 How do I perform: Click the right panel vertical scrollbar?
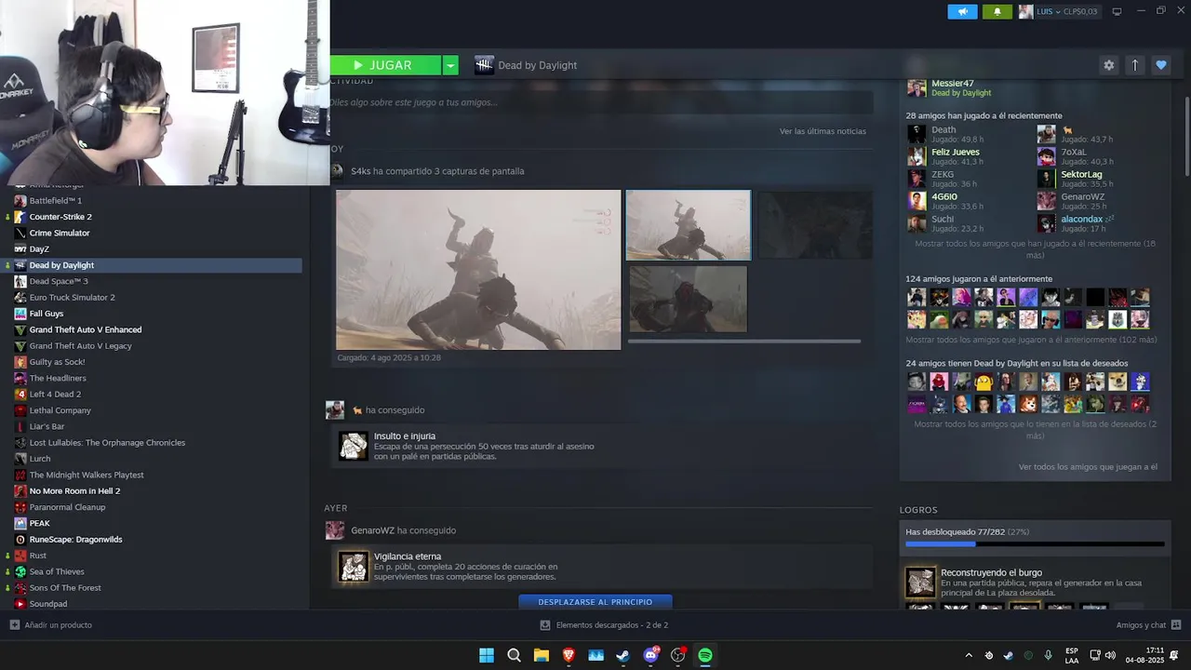(1186, 135)
